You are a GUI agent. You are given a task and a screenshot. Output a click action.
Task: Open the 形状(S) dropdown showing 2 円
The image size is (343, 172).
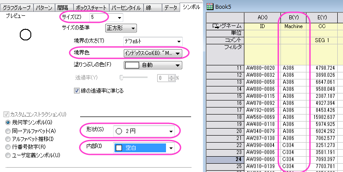144,131
